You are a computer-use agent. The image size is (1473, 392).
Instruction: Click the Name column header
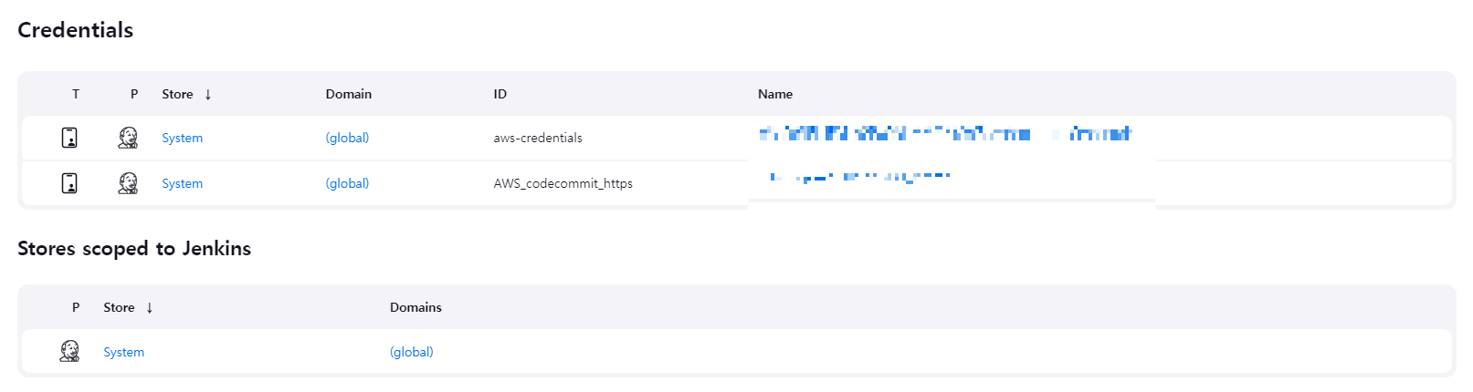775,94
